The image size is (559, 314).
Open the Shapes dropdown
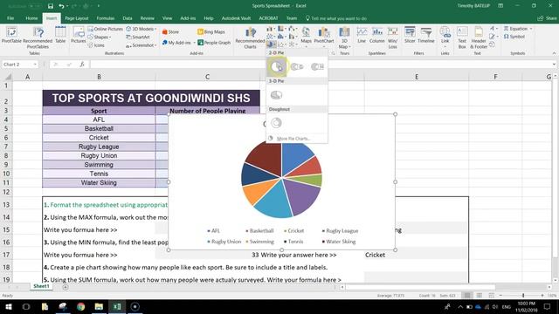click(100, 37)
